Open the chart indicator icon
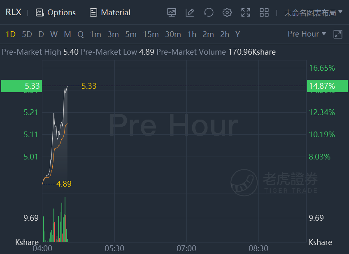The height and width of the screenshot is (254, 349). (172, 12)
